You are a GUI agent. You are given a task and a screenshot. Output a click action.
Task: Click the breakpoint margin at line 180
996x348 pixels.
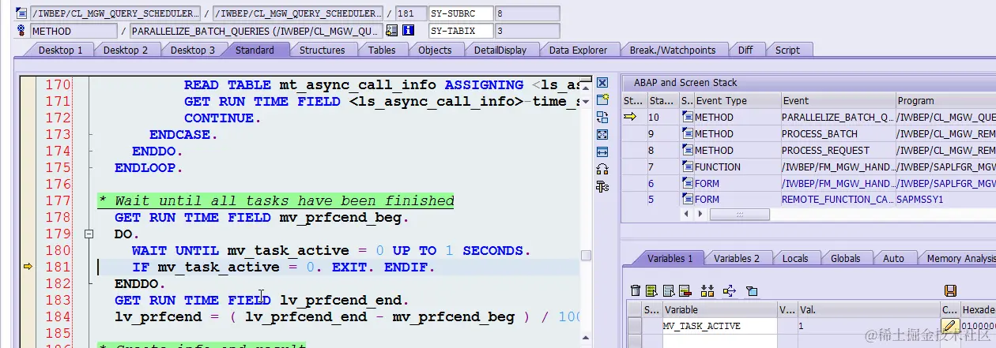pos(28,251)
